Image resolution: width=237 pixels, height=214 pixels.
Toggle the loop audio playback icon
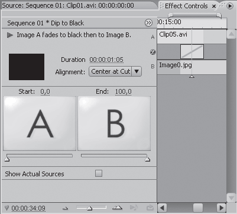click(x=134, y=208)
